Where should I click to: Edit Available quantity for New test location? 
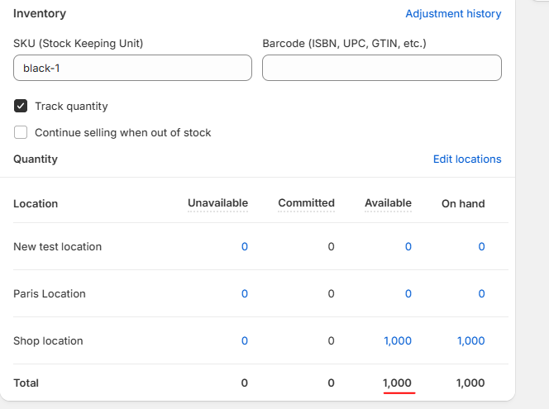pyautogui.click(x=408, y=247)
